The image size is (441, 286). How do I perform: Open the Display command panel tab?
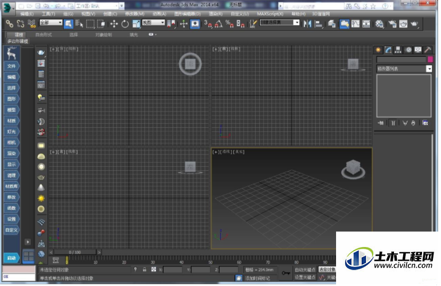pyautogui.click(x=418, y=50)
